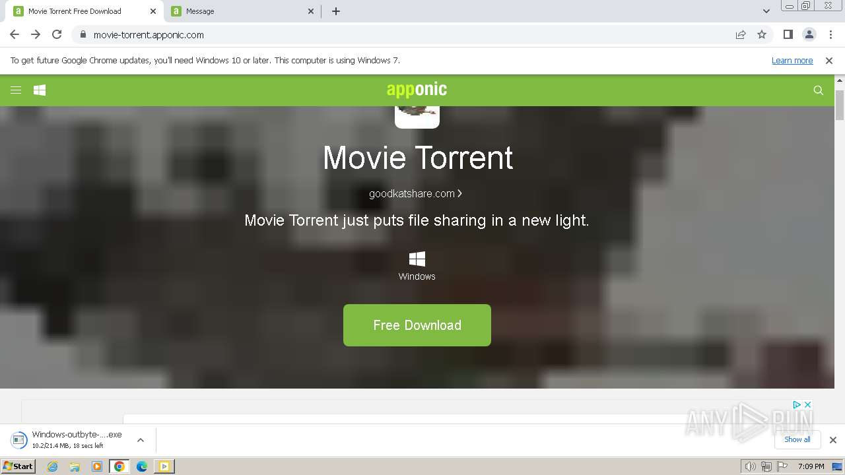Visit the goodkatshare.com link
845x475 pixels.
coord(416,193)
